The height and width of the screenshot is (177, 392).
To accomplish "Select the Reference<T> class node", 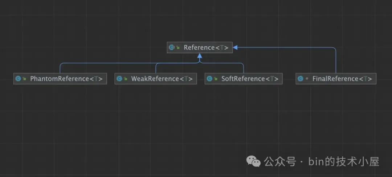I will point(200,48).
